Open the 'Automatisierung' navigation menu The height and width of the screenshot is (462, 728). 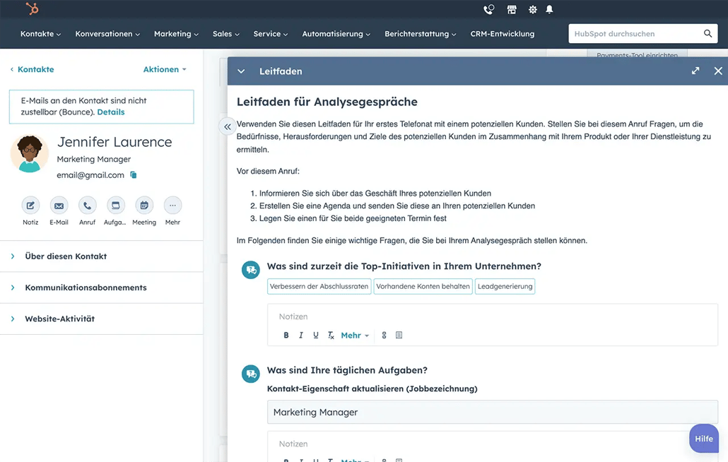336,34
